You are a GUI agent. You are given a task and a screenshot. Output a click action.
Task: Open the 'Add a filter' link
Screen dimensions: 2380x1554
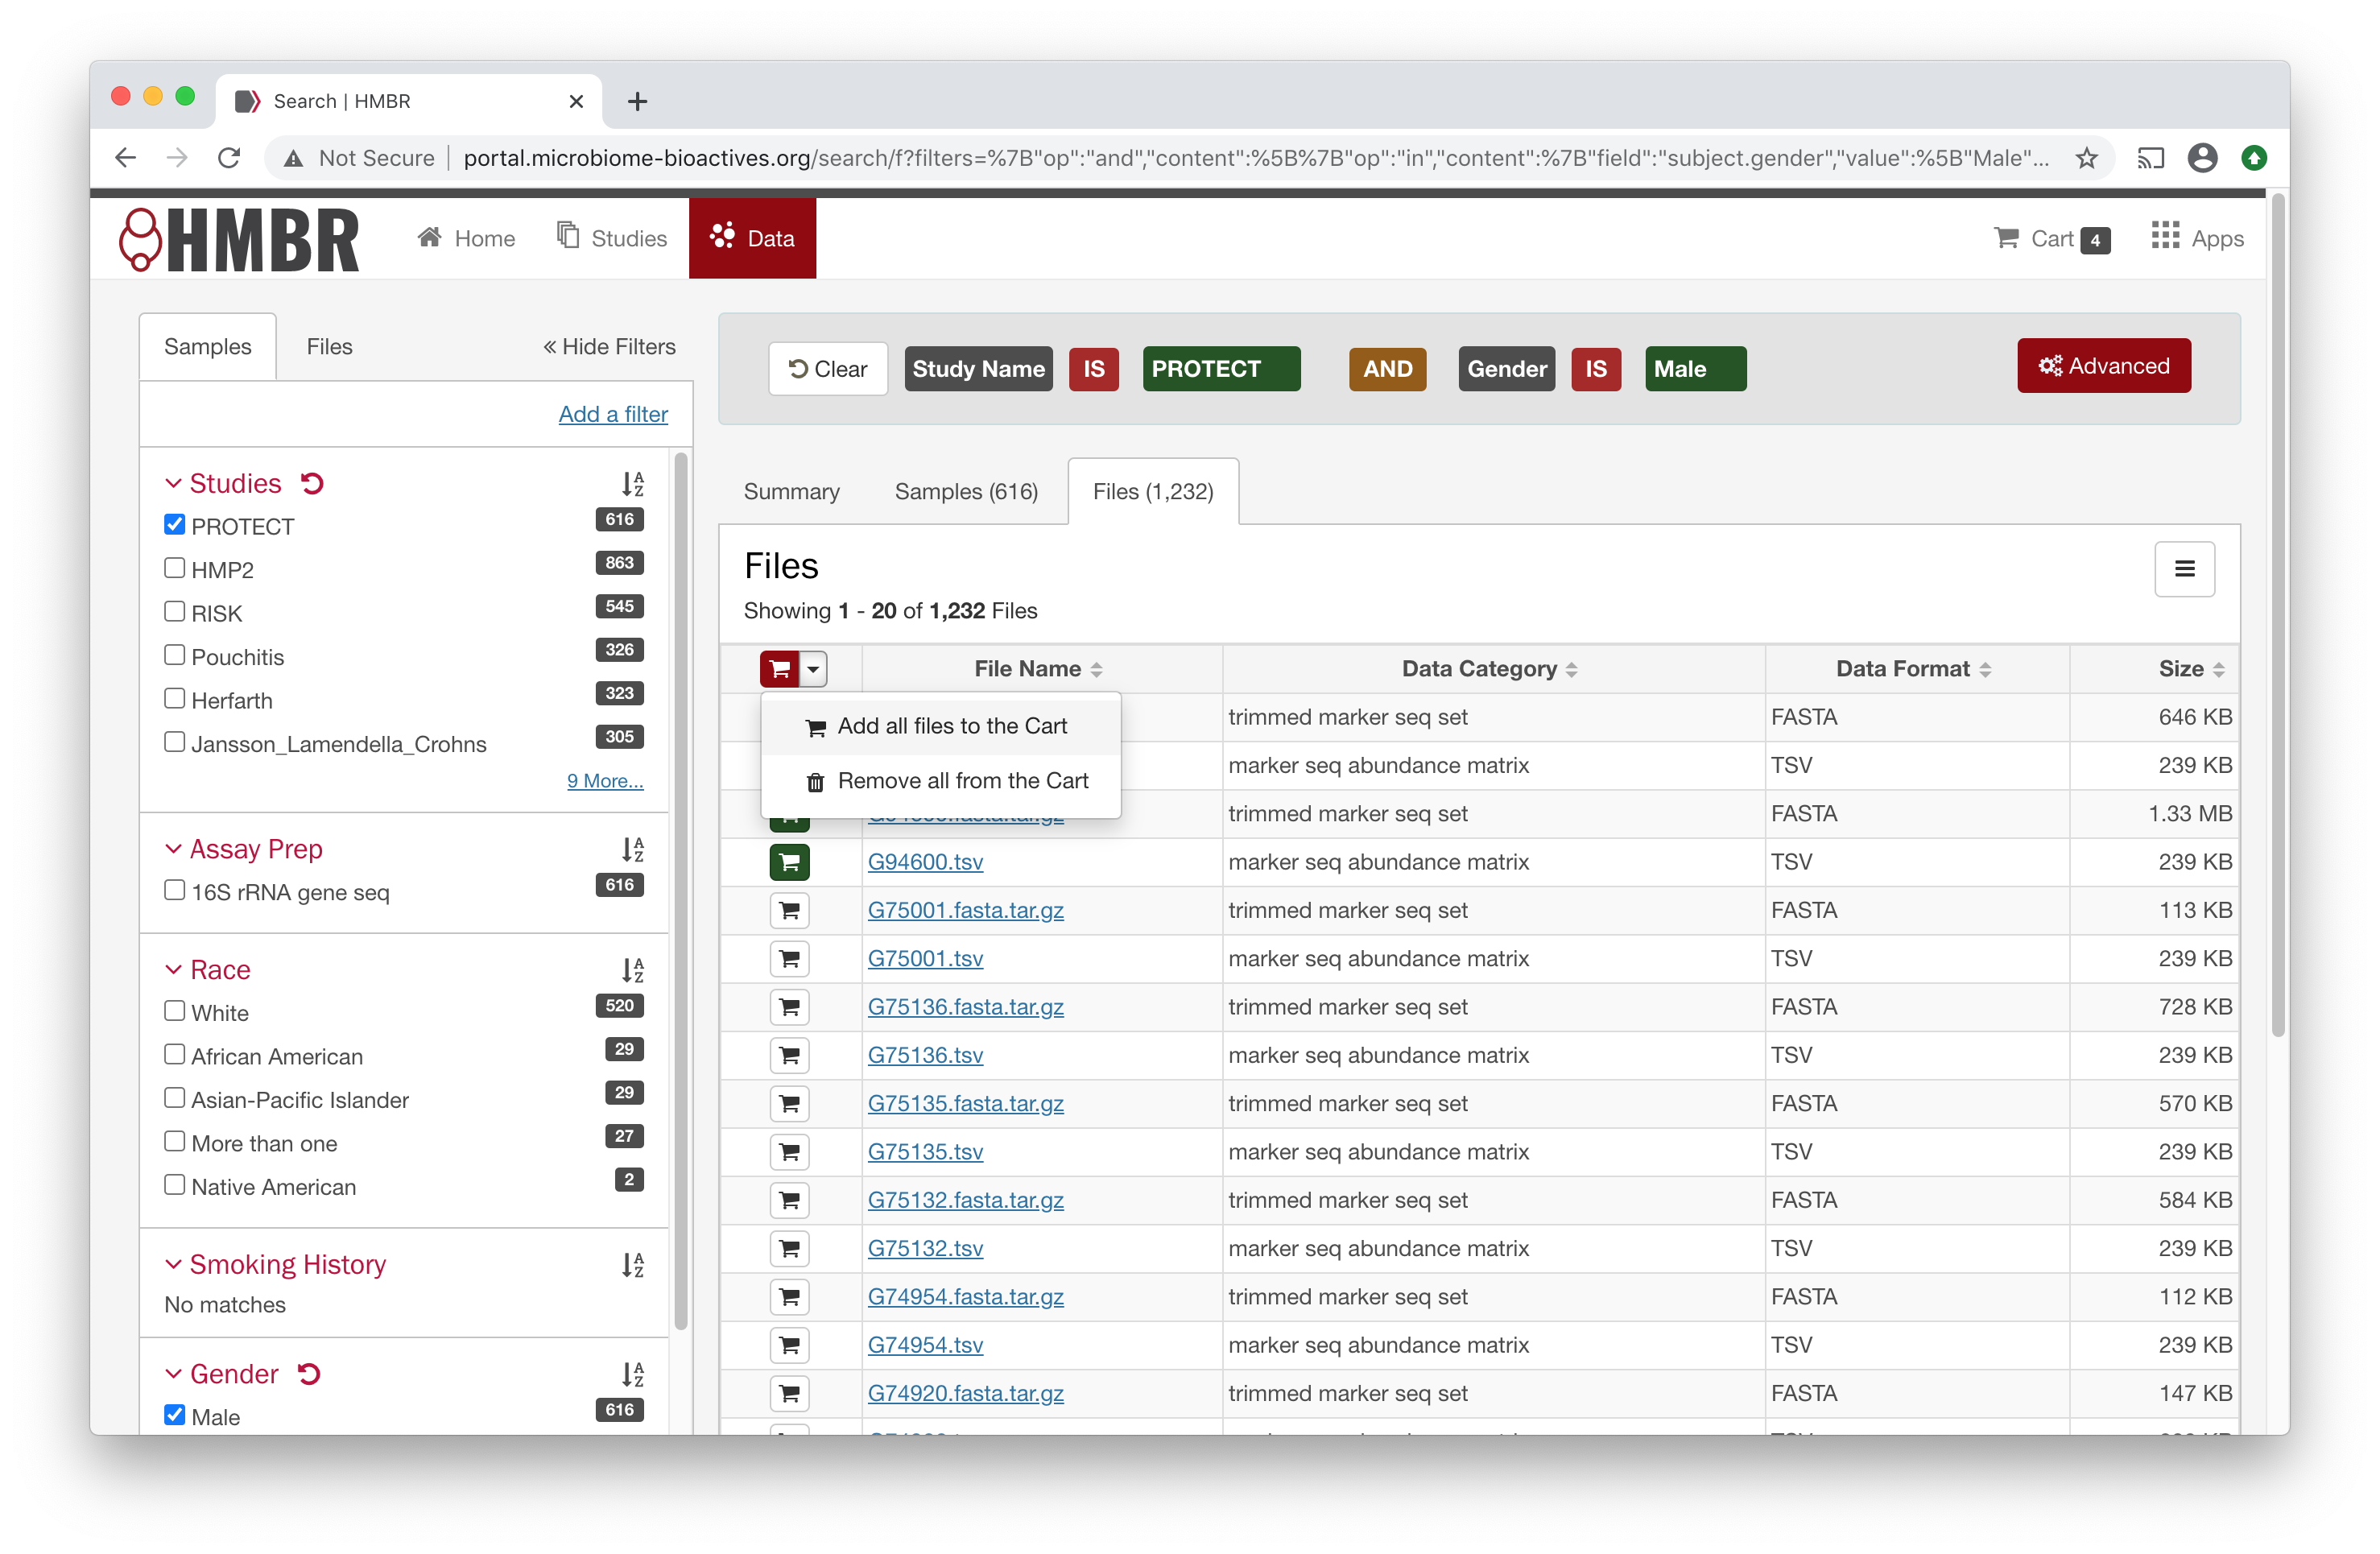[x=613, y=413]
